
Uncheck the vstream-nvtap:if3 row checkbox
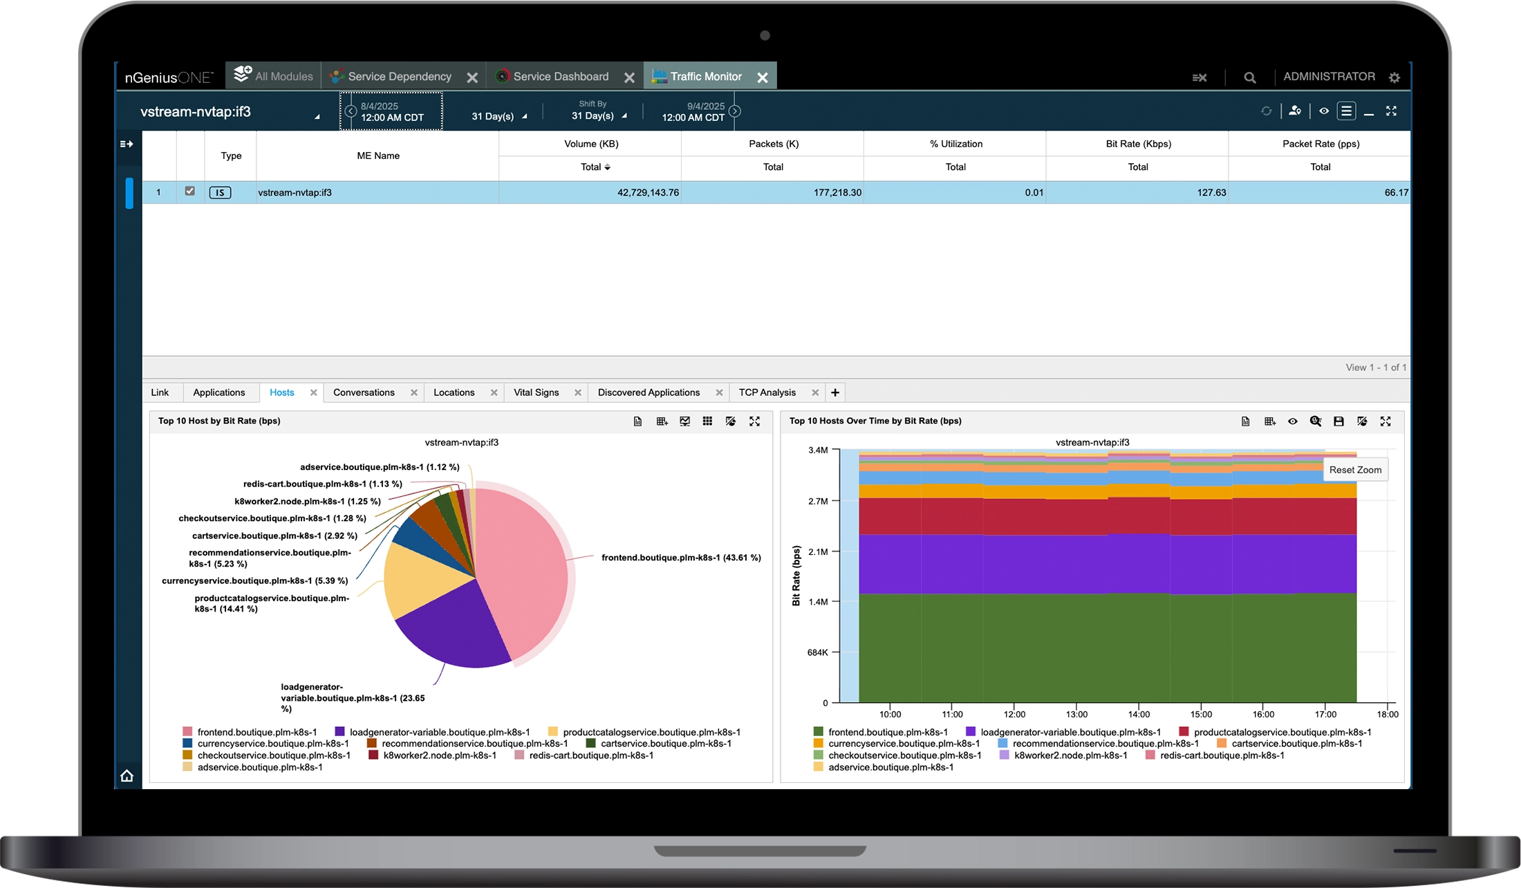coord(190,192)
